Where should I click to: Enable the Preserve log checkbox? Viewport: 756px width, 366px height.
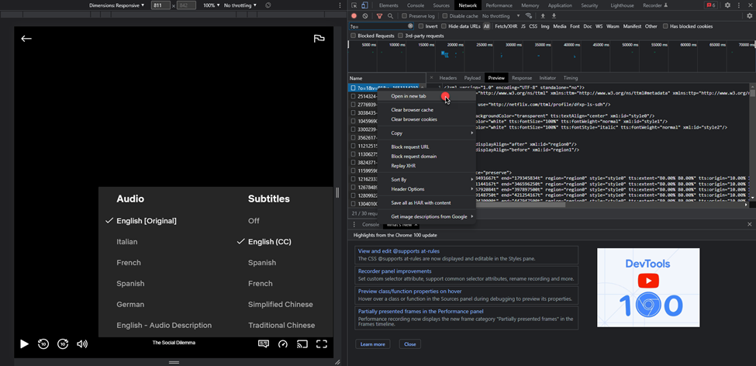point(405,16)
